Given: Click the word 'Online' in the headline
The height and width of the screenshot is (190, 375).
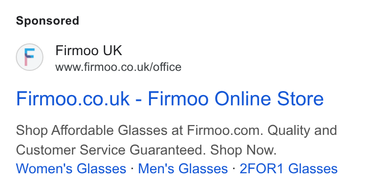Looking at the screenshot, I should 243,98.
